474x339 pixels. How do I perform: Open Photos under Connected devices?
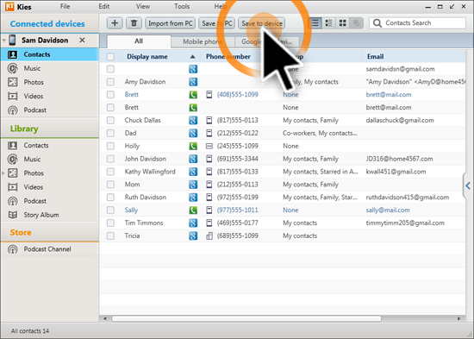[x=34, y=82]
